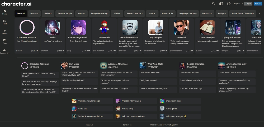Open the English language dropdown
Image resolution: width=264 pixels, height=127 pixels.
pos(238,4)
